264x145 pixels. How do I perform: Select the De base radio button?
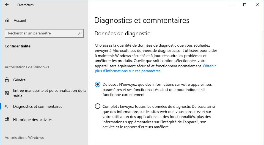pos(97,84)
